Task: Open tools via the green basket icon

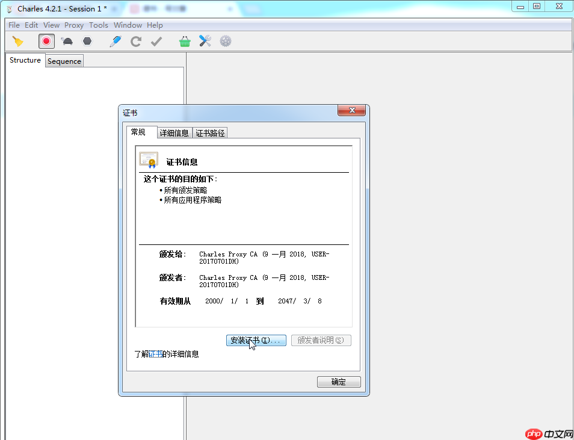Action: click(185, 41)
